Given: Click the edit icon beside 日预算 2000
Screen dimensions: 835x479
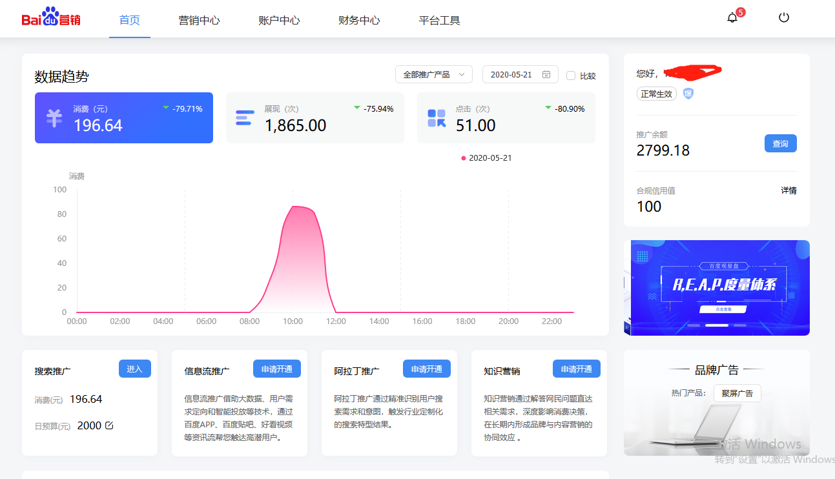Looking at the screenshot, I should [109, 425].
